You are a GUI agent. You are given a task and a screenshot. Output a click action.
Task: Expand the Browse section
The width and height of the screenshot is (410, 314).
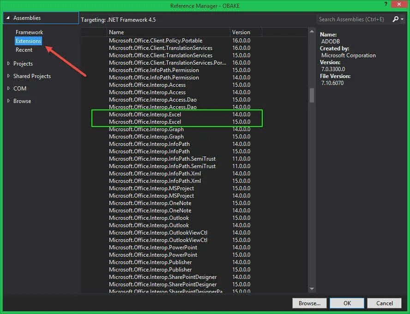coord(8,101)
